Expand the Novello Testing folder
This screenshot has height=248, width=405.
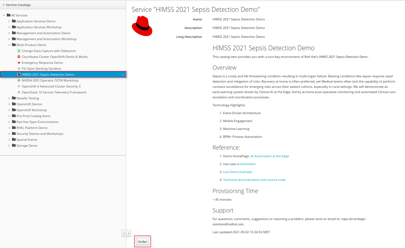point(9,98)
